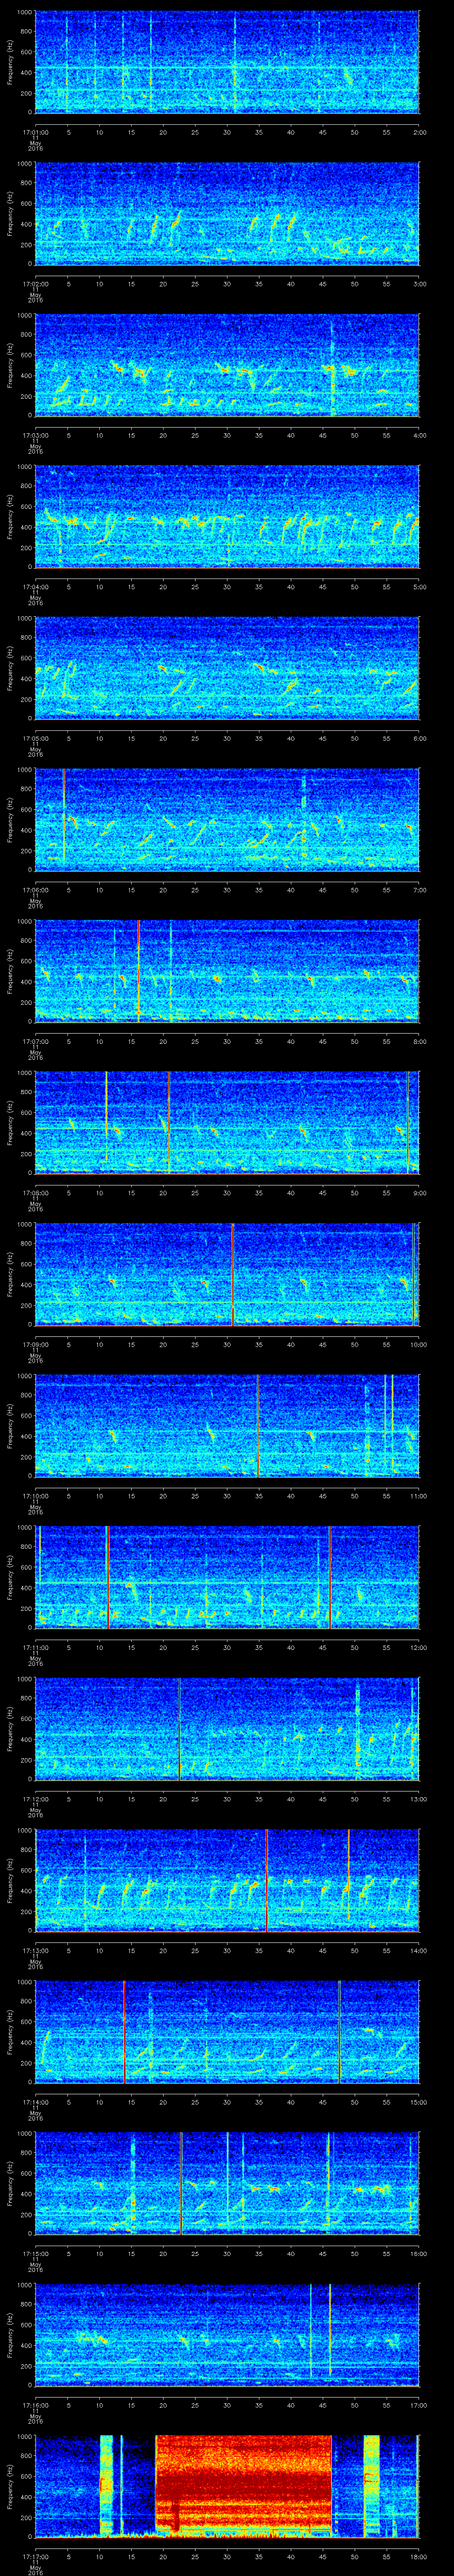This screenshot has height=2576, width=454.
Task: Click the '17:04:00' start time label
Action: pyautogui.click(x=35, y=587)
